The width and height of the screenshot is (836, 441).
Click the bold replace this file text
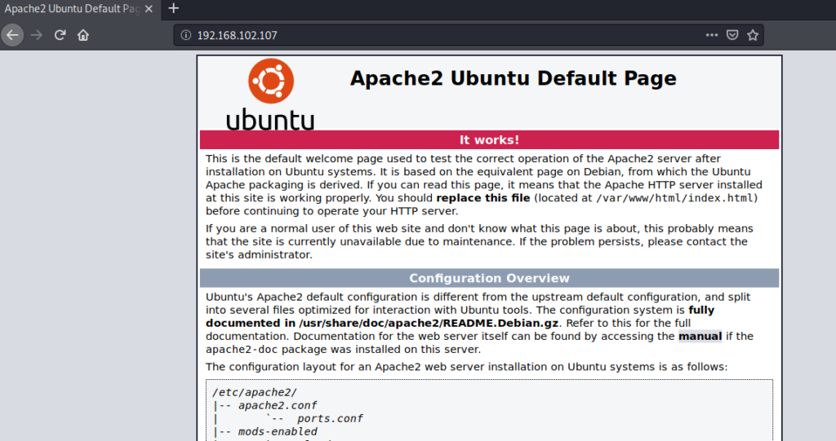tap(483, 198)
